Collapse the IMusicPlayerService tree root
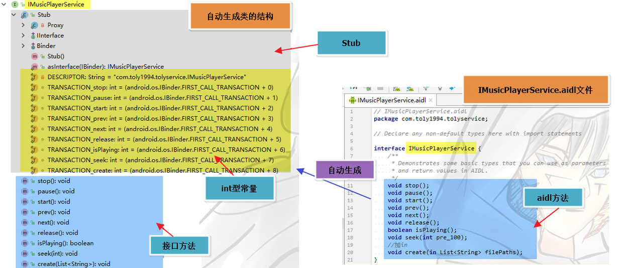Screen dimensions: 623x268 [x=5, y=5]
